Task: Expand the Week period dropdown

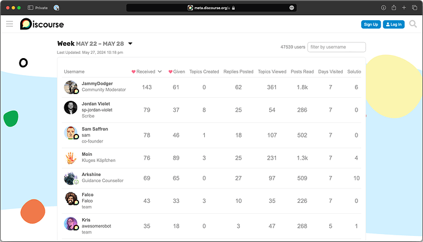Action: point(131,43)
